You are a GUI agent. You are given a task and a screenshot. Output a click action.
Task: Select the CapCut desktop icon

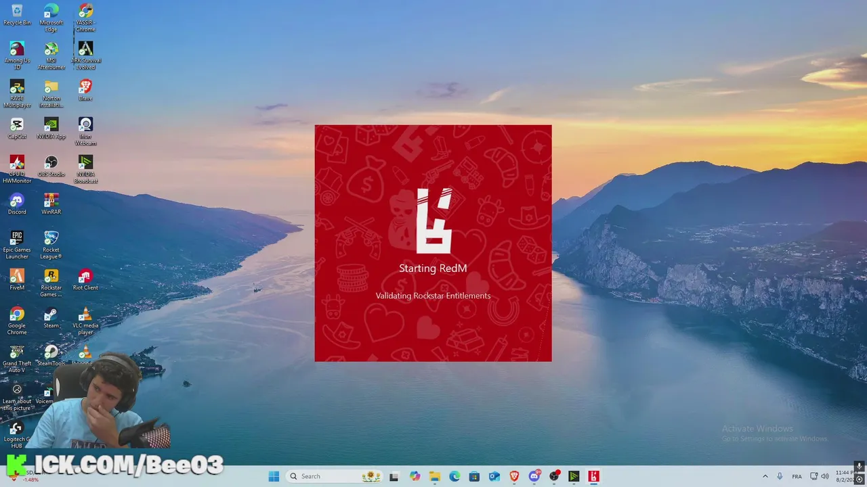17,128
